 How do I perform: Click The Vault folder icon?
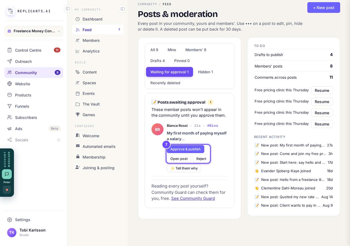[x=78, y=104]
